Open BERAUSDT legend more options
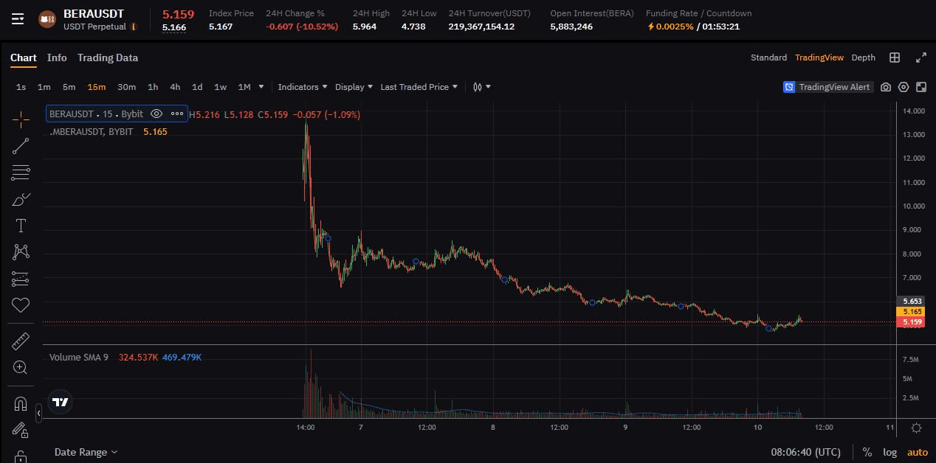936x463 pixels. click(177, 114)
